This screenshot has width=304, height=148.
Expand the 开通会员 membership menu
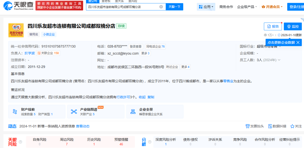tap(272, 7)
